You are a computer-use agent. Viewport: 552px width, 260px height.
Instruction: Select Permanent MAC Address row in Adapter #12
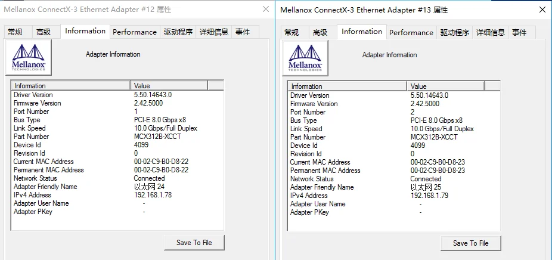(117, 170)
